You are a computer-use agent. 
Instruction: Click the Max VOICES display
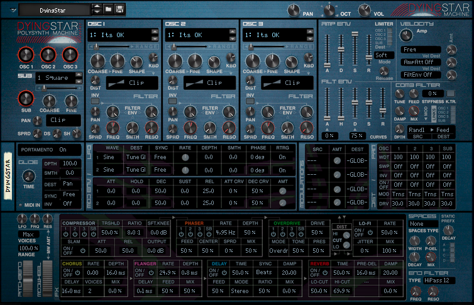point(28,235)
